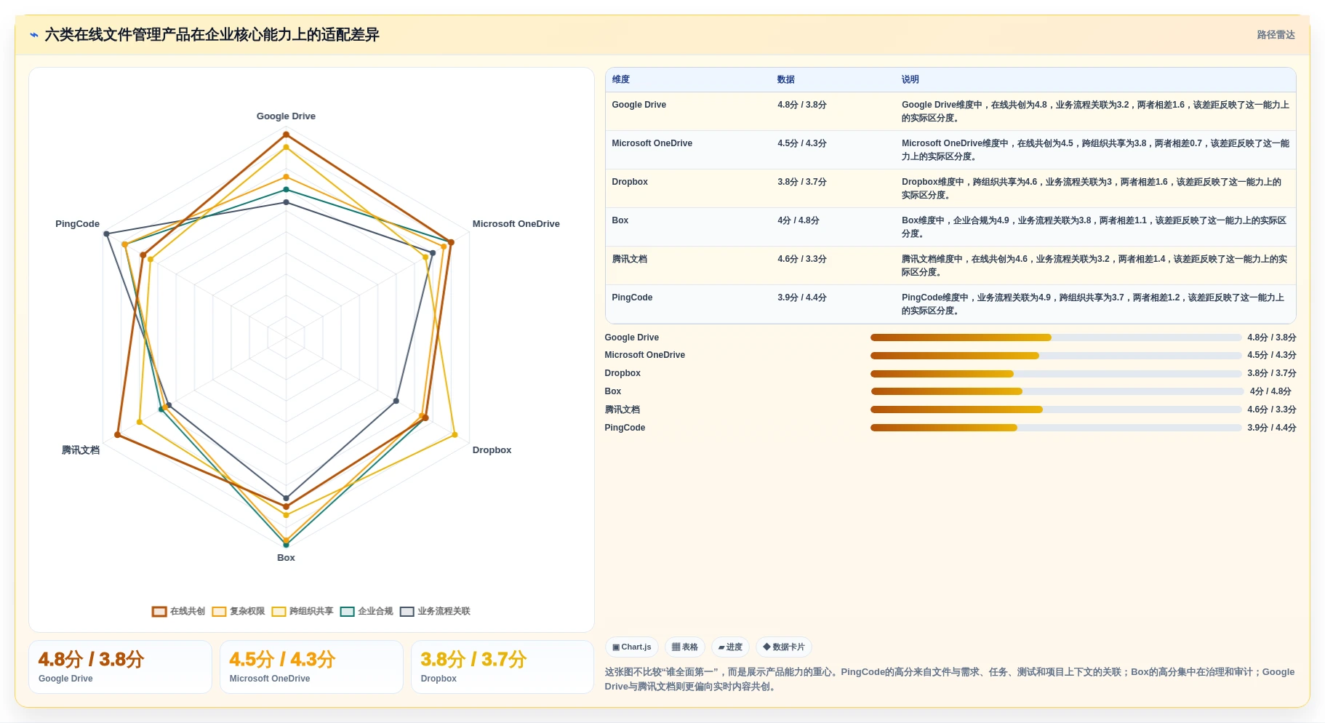This screenshot has width=1325, height=723.
Task: Click the chart title 六类在线文件管理产品
Action: (x=212, y=34)
